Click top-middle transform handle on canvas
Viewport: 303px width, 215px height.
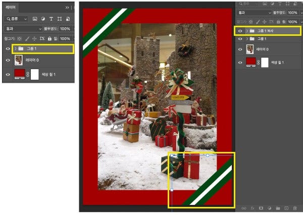point(208,155)
